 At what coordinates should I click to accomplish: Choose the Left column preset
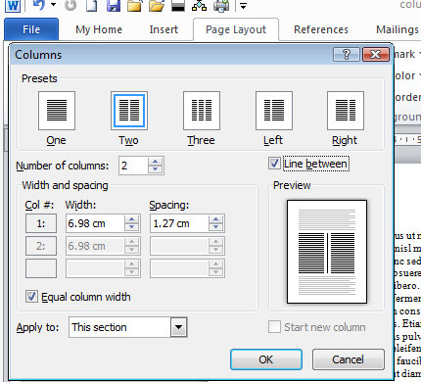tap(274, 111)
